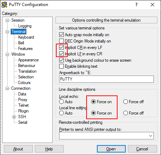
Task: Click the Answerback to ^E text field
Action: tap(107, 79)
